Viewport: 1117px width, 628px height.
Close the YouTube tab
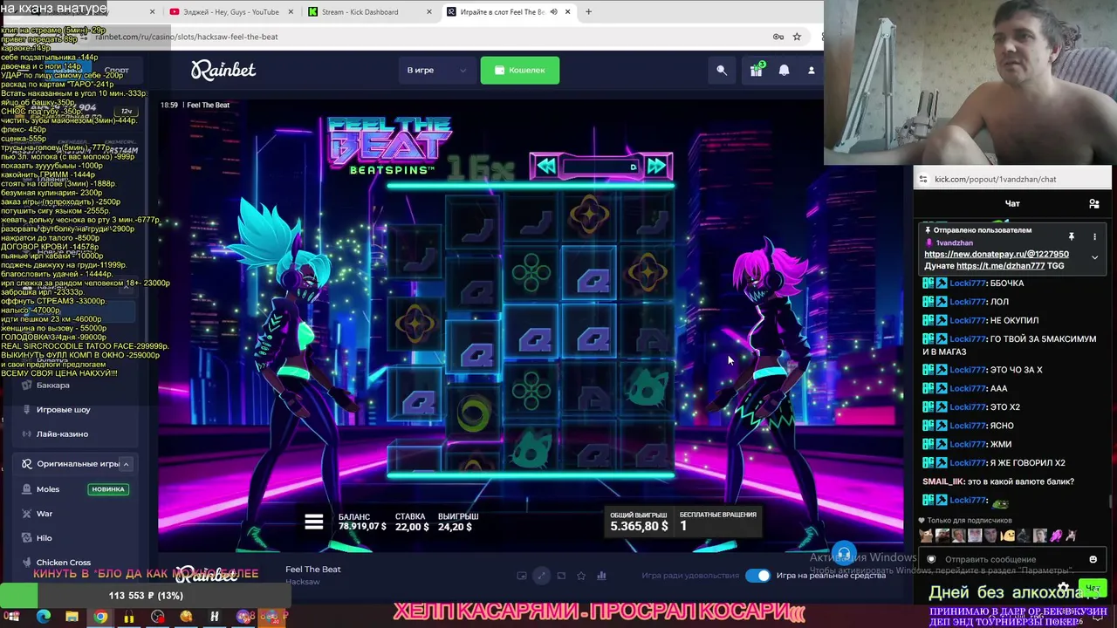[291, 12]
